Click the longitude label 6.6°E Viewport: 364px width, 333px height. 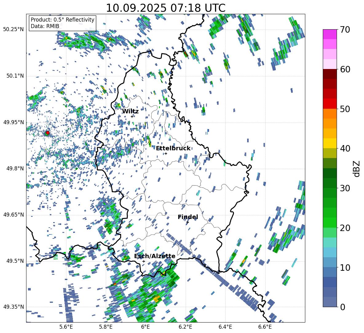[265, 327]
